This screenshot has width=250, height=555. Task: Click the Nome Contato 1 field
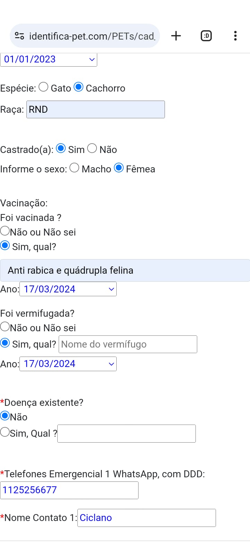point(147,518)
